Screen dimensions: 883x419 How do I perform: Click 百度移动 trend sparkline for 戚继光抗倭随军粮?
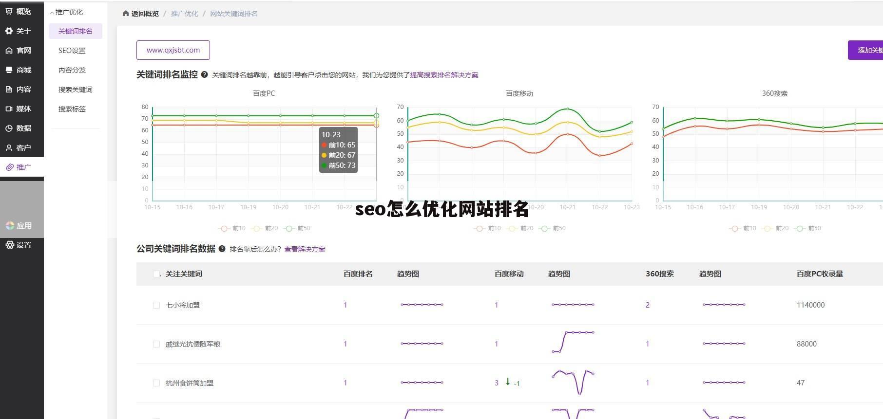coord(573,342)
